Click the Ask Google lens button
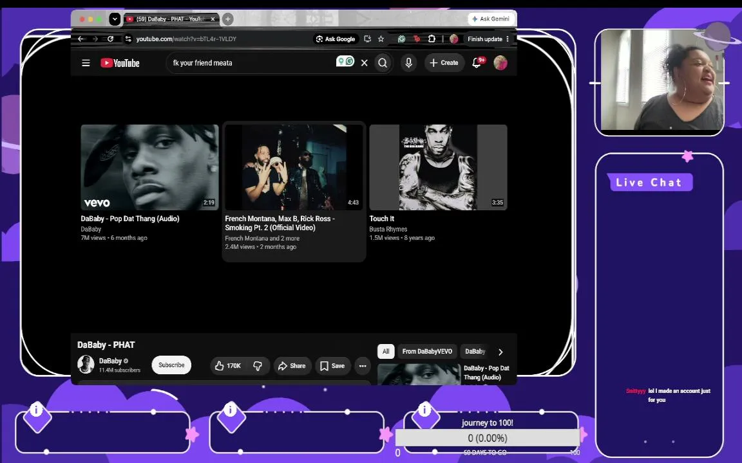 tap(336, 39)
